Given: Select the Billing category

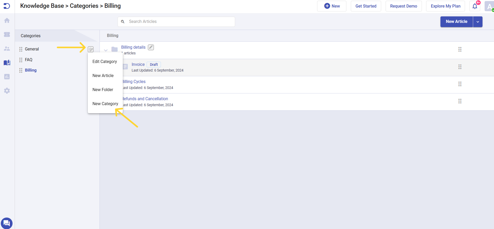Looking at the screenshot, I should click(31, 70).
